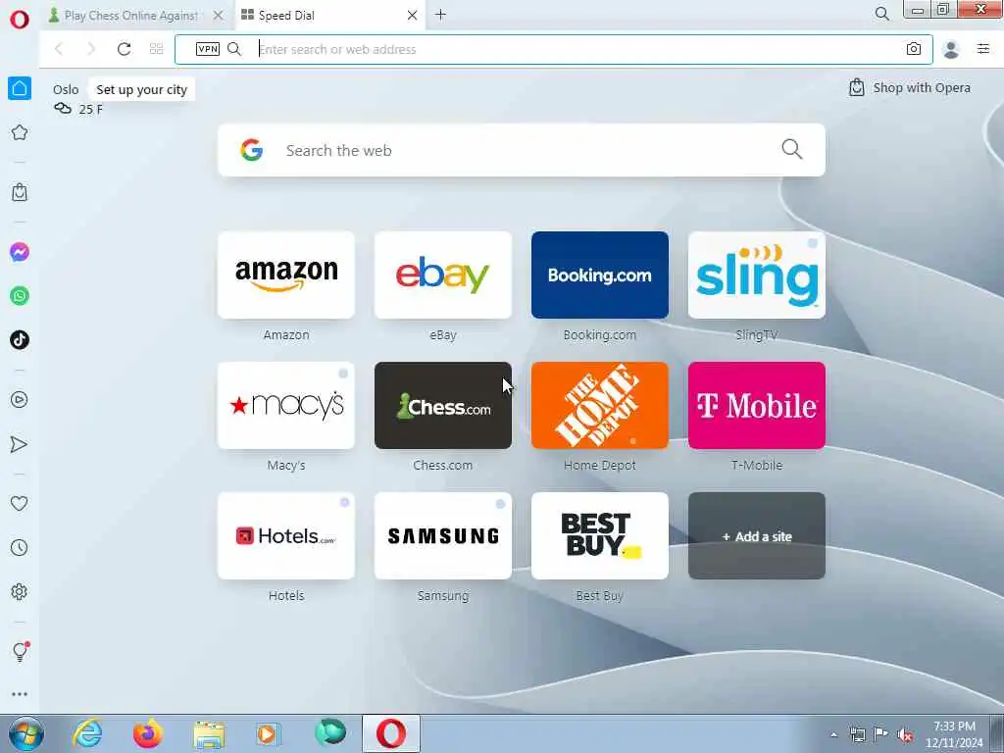Open the Player sidebar icon
1004x753 pixels.
[x=20, y=400]
